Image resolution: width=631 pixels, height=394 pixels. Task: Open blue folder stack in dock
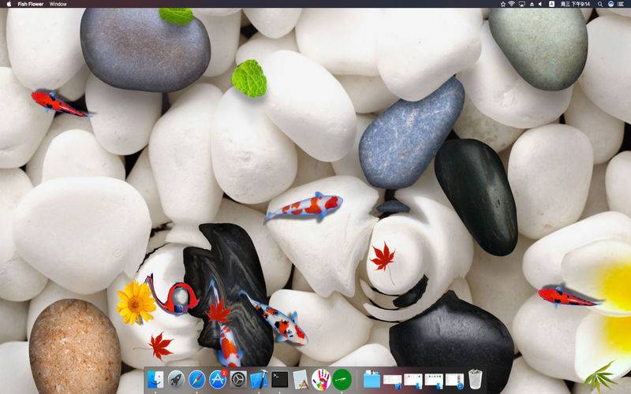point(372,379)
